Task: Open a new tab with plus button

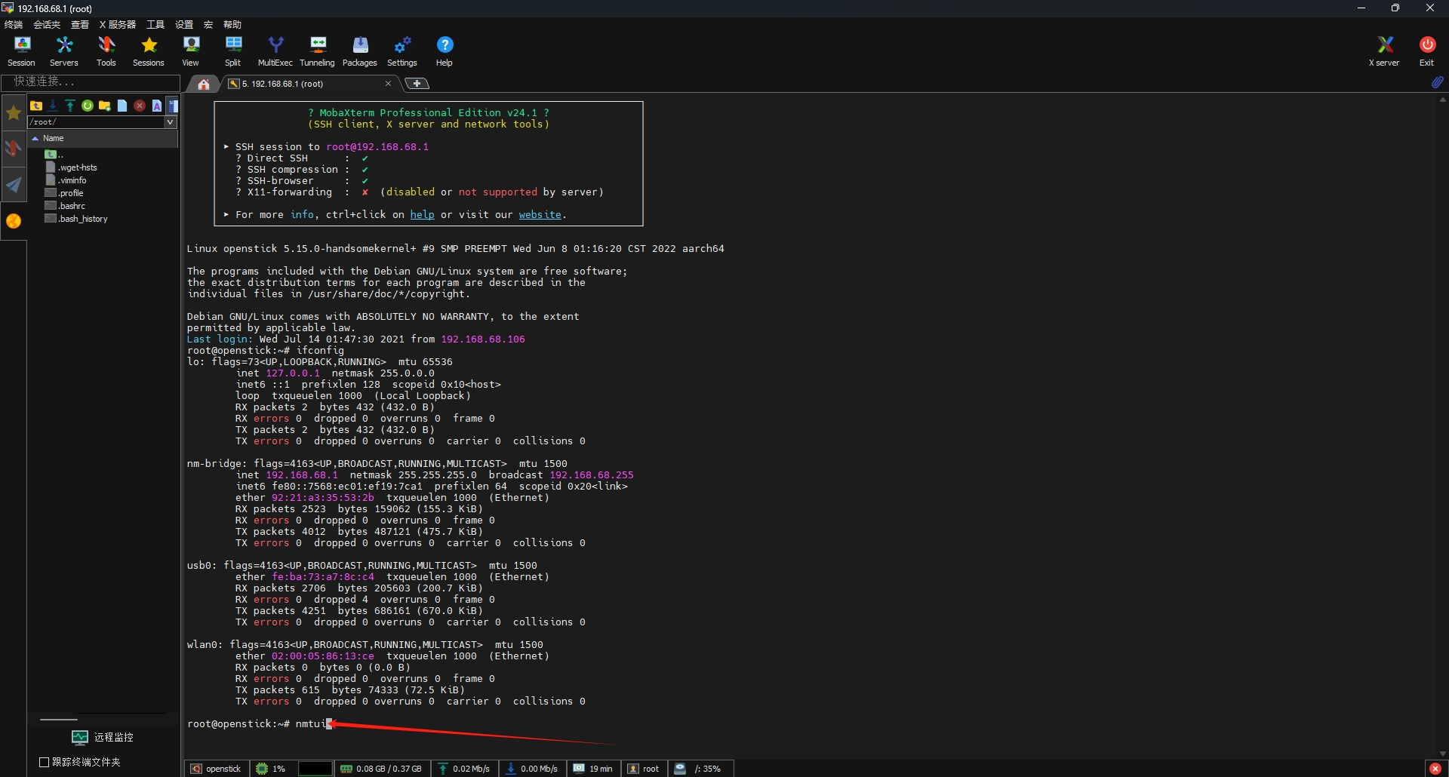Action: tap(416, 84)
